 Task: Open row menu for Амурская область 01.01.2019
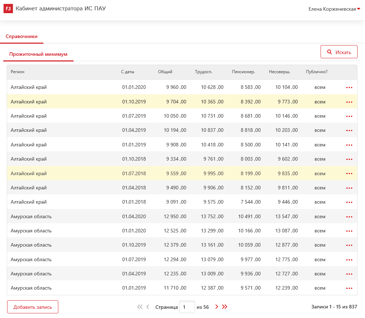click(349, 288)
